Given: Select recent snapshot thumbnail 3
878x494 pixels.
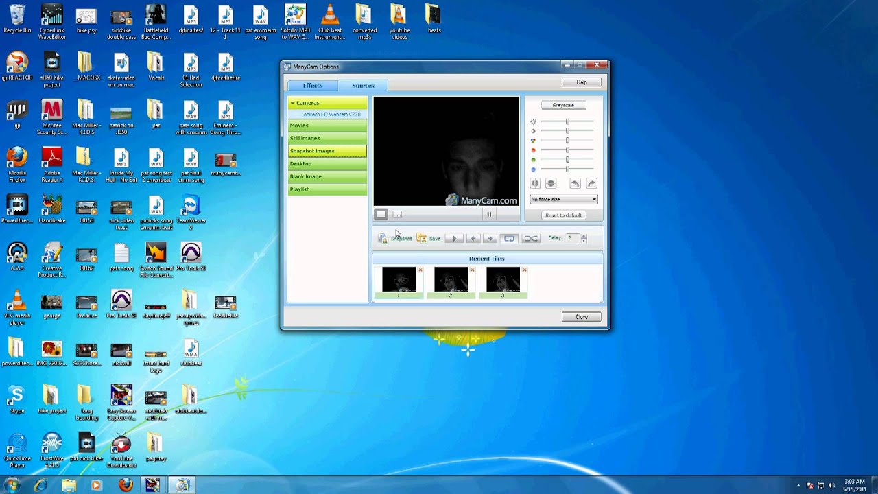Looking at the screenshot, I should coord(503,281).
